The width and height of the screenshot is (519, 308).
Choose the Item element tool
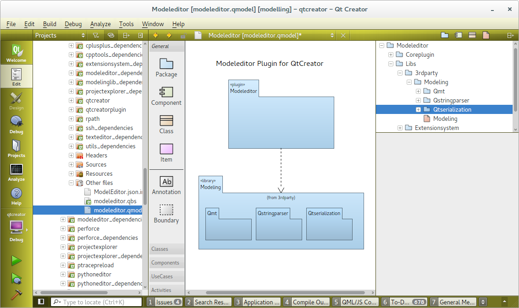pos(166,153)
